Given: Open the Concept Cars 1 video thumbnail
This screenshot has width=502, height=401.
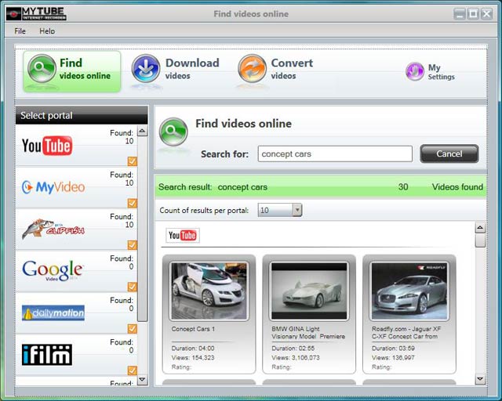Looking at the screenshot, I should (x=209, y=291).
